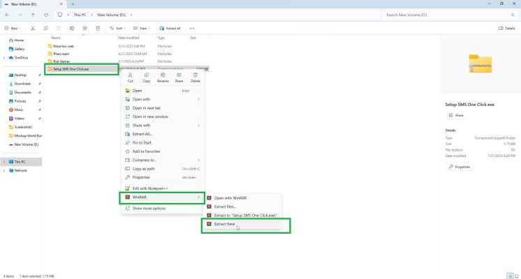
Task: Expand the OneDrive tree node
Action: point(4,58)
